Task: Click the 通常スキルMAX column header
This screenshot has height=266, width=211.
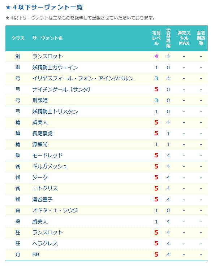Action: point(184,38)
